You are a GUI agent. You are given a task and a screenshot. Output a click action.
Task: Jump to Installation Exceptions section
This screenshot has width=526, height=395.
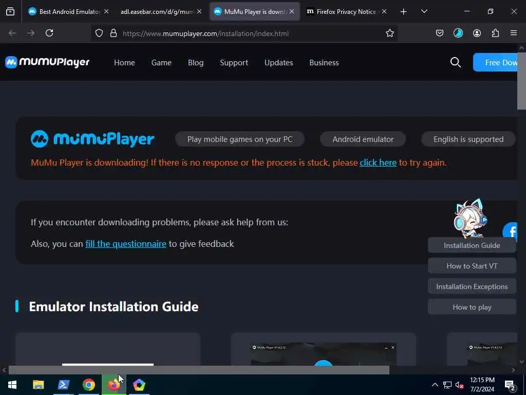click(472, 286)
